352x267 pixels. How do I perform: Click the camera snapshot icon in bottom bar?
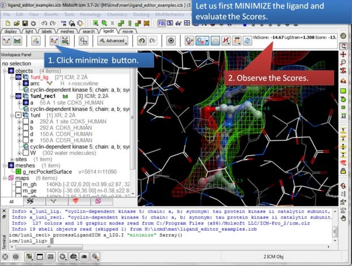[x=73, y=257]
